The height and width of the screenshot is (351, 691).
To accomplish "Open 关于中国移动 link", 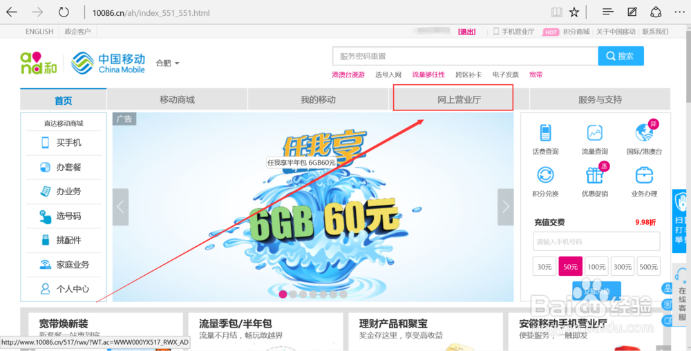I will 616,32.
